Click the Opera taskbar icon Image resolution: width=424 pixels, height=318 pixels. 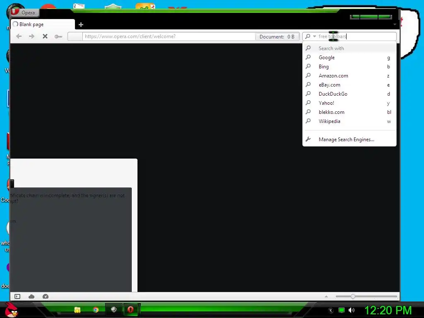pos(130,310)
